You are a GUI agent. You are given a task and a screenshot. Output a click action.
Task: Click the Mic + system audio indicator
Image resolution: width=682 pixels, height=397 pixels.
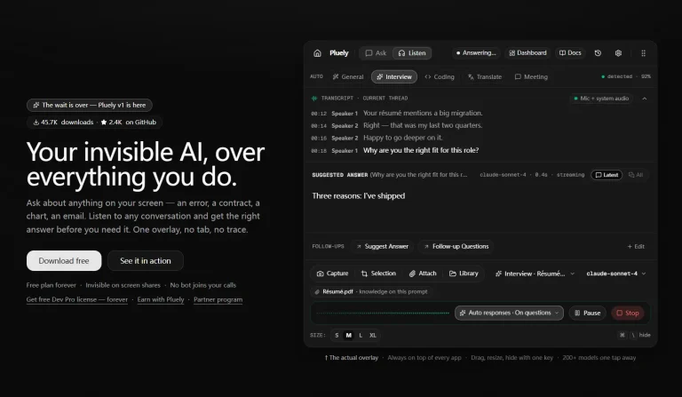(x=601, y=99)
